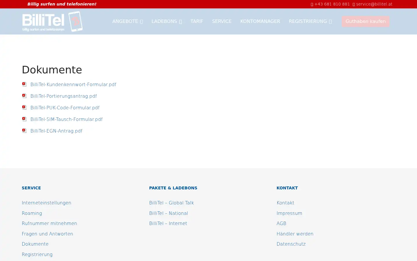Open Rufnummer mitnehmen footer link
This screenshot has width=417, height=261.
[49, 223]
